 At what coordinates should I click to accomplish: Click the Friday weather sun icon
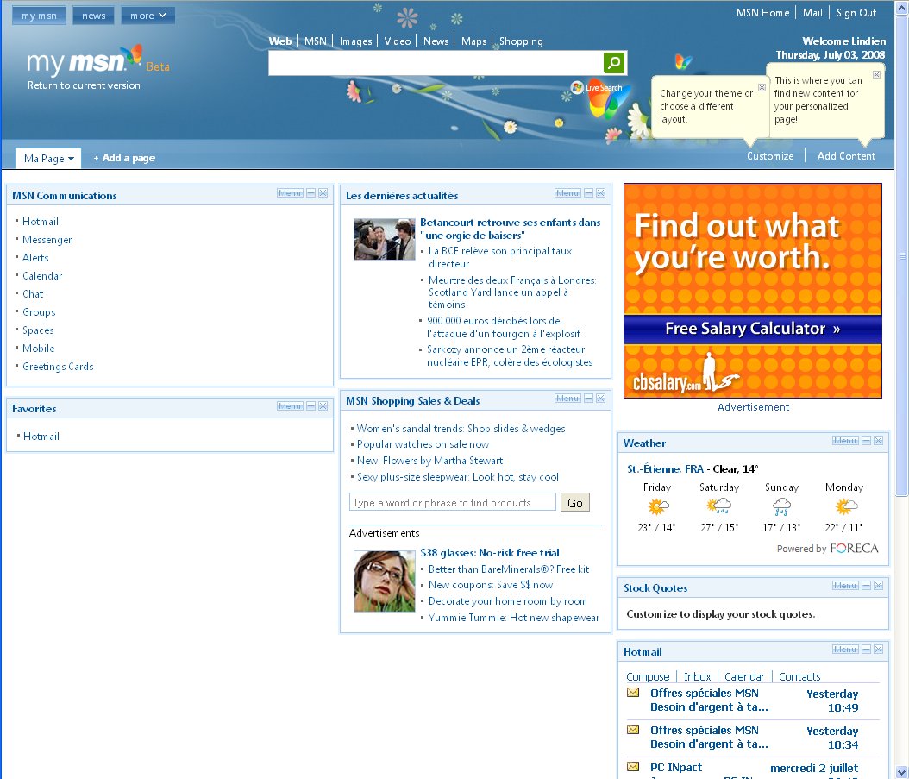coord(657,507)
